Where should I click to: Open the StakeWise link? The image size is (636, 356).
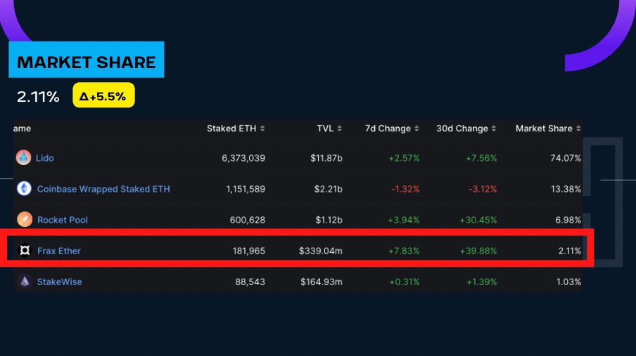click(x=60, y=282)
